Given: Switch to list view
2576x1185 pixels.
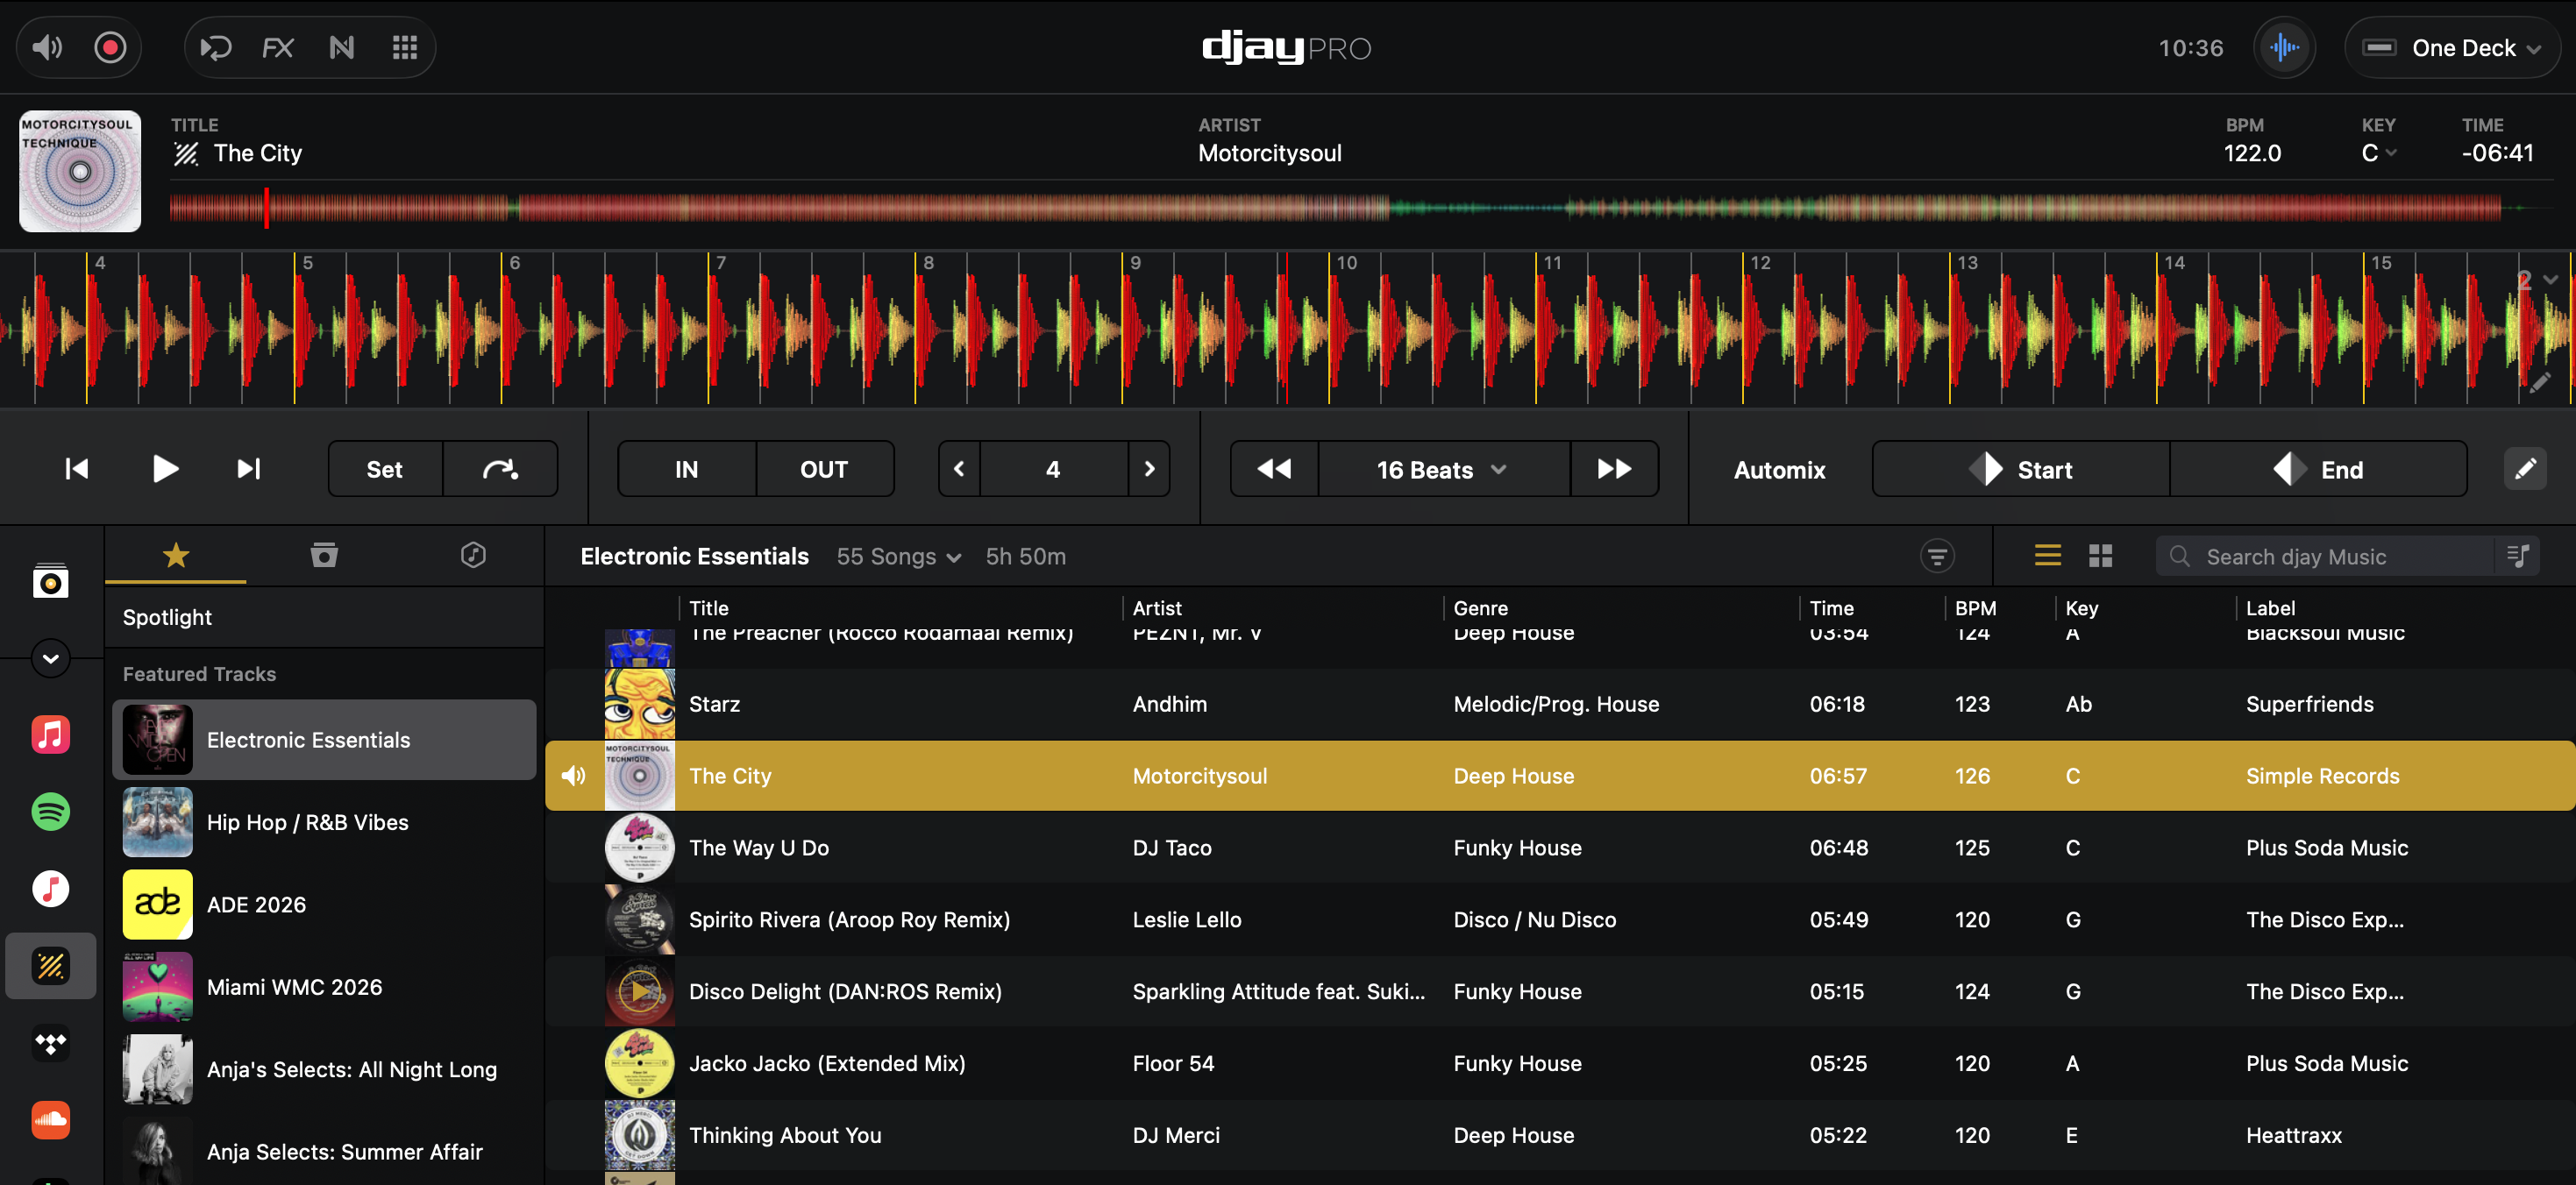Looking at the screenshot, I should coord(2048,555).
